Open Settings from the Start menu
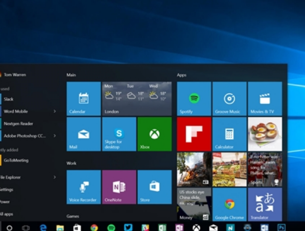This screenshot has height=231, width=305. coord(7,189)
